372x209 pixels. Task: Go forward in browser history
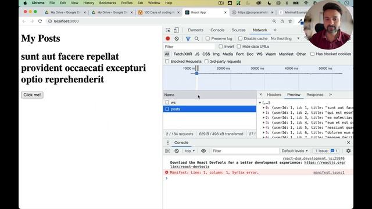[32, 21]
